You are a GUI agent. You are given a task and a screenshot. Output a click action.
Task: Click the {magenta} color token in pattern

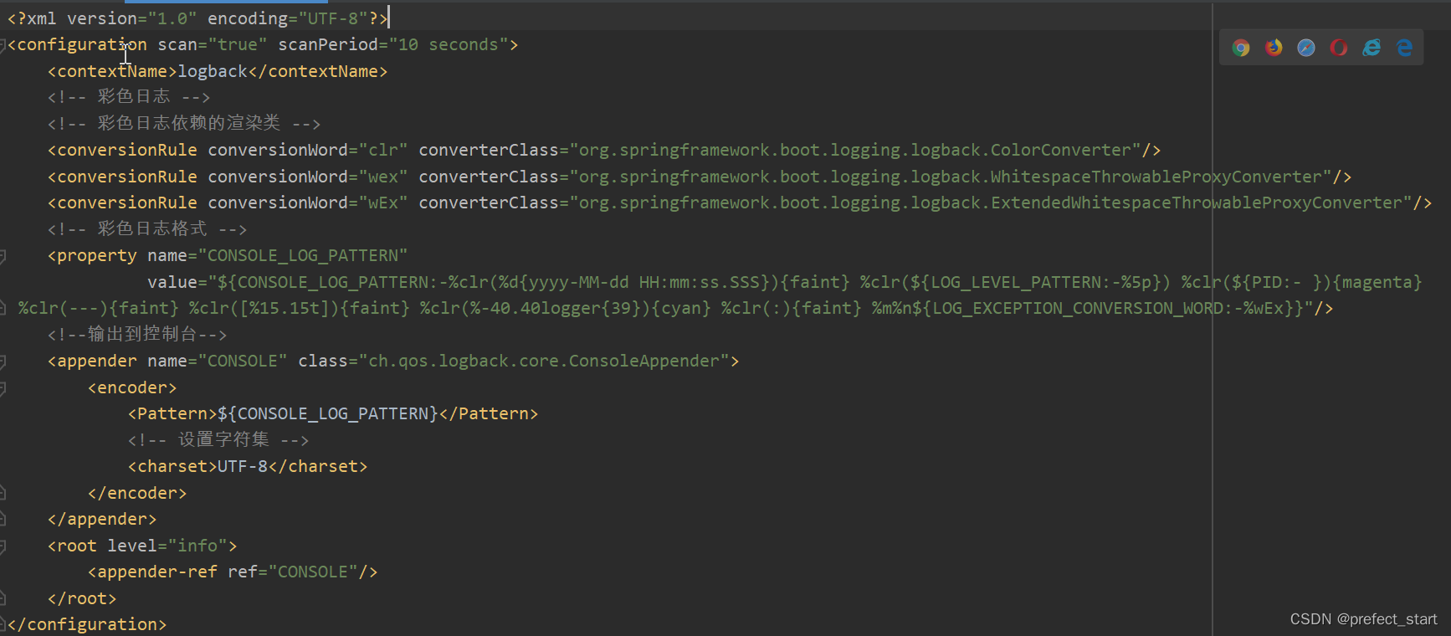[1377, 282]
